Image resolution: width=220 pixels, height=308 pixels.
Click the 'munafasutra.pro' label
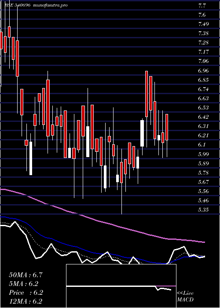[51, 5]
